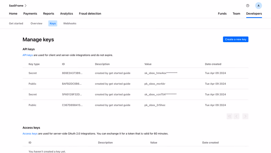Click the API keys Date created header
Screen dimensions: 271x153
213,64
